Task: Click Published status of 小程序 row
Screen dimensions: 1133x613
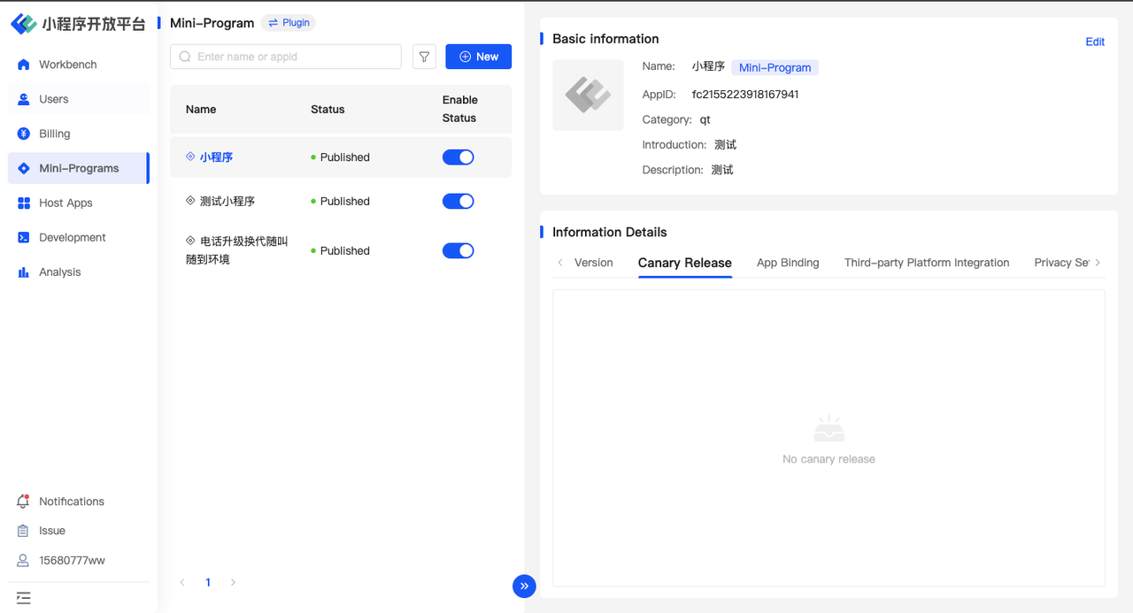Action: [x=341, y=157]
